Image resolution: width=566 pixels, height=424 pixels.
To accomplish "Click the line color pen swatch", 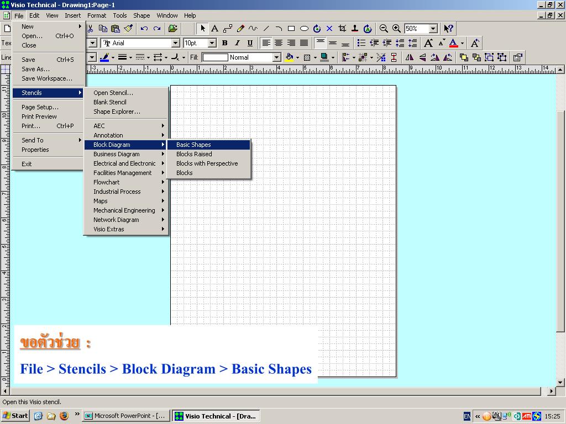I will (x=104, y=57).
